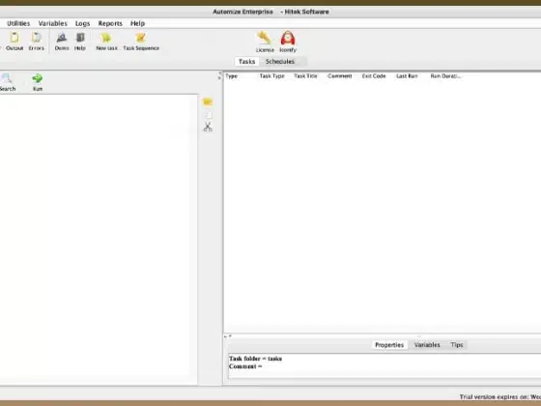541x406 pixels.
Task: Switch to the Tasks tab
Action: pos(246,62)
